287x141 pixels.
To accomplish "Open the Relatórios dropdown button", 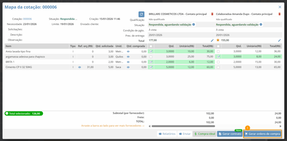I will click(x=167, y=134).
